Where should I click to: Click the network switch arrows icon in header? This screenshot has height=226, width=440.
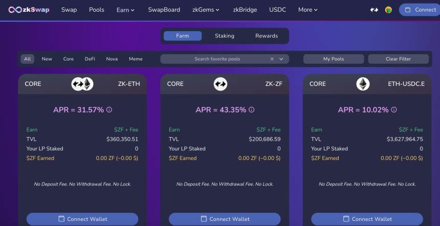point(375,10)
